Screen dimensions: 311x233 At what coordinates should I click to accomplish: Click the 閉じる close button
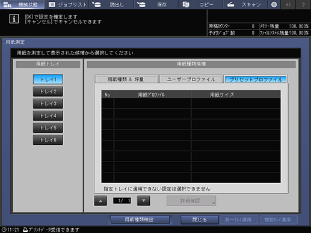tap(200, 220)
